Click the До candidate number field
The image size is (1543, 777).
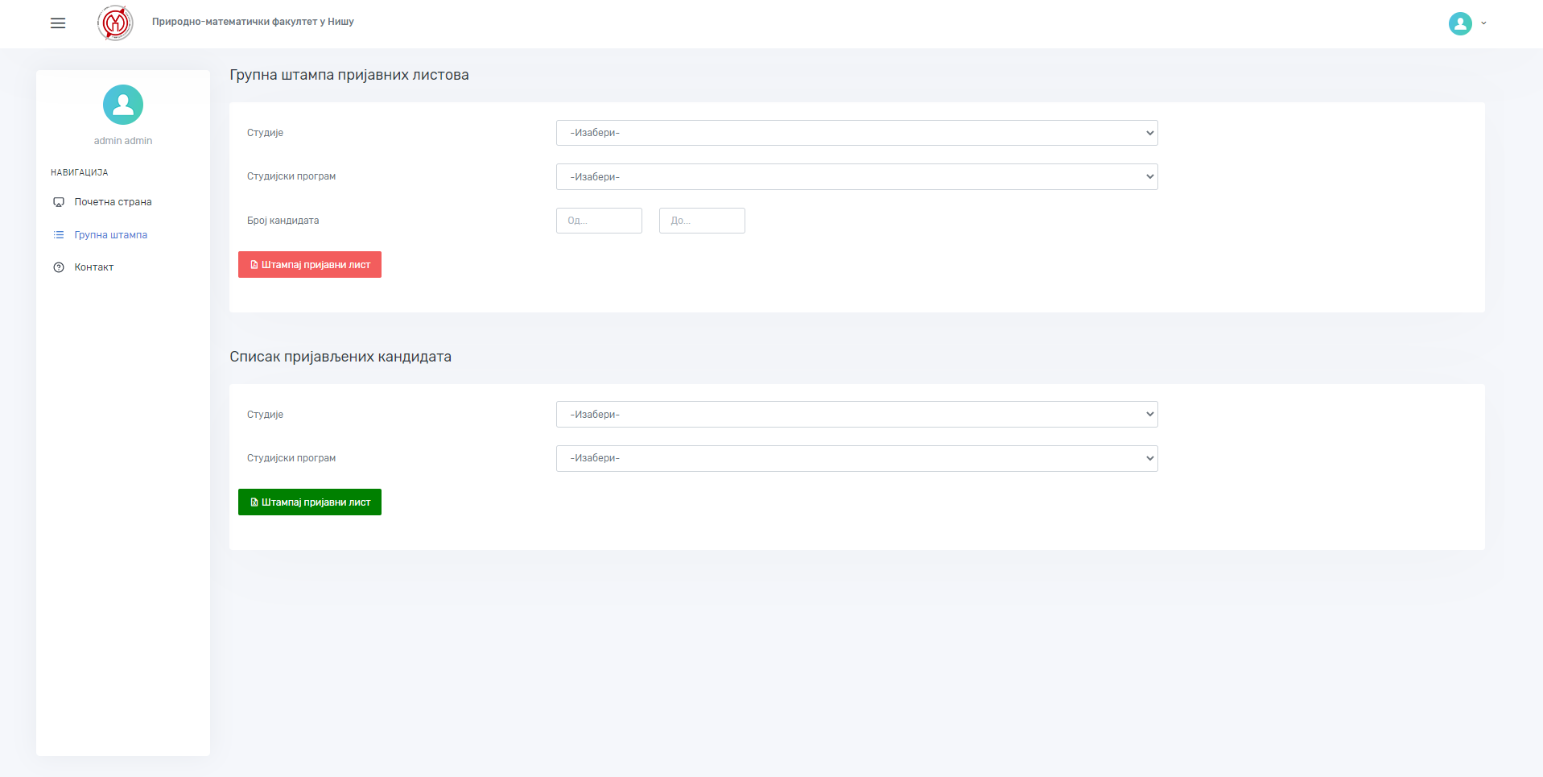coord(702,221)
